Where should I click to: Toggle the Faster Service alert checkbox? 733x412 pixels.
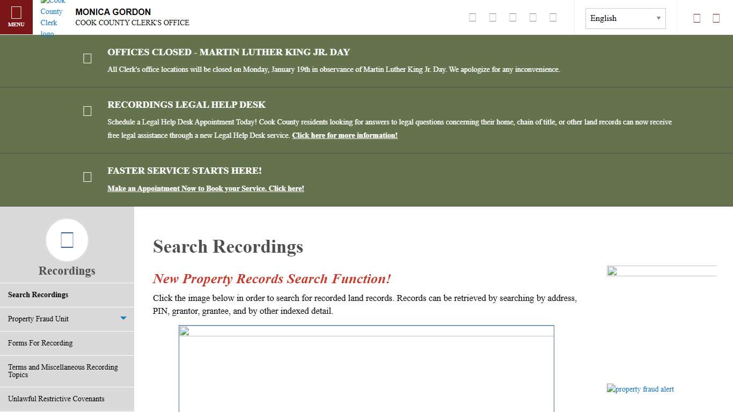tap(87, 176)
